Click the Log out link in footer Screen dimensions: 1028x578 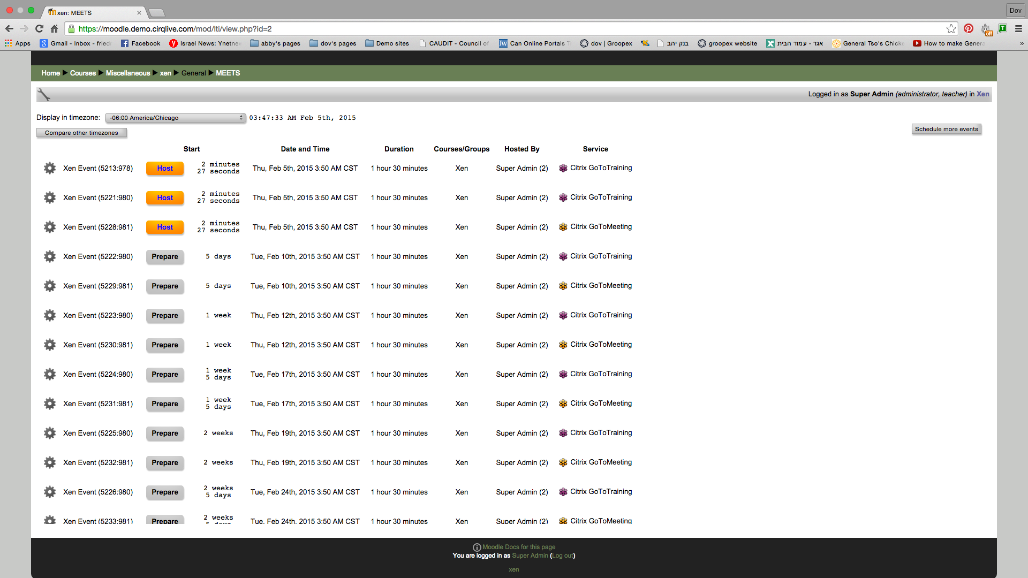coord(563,556)
